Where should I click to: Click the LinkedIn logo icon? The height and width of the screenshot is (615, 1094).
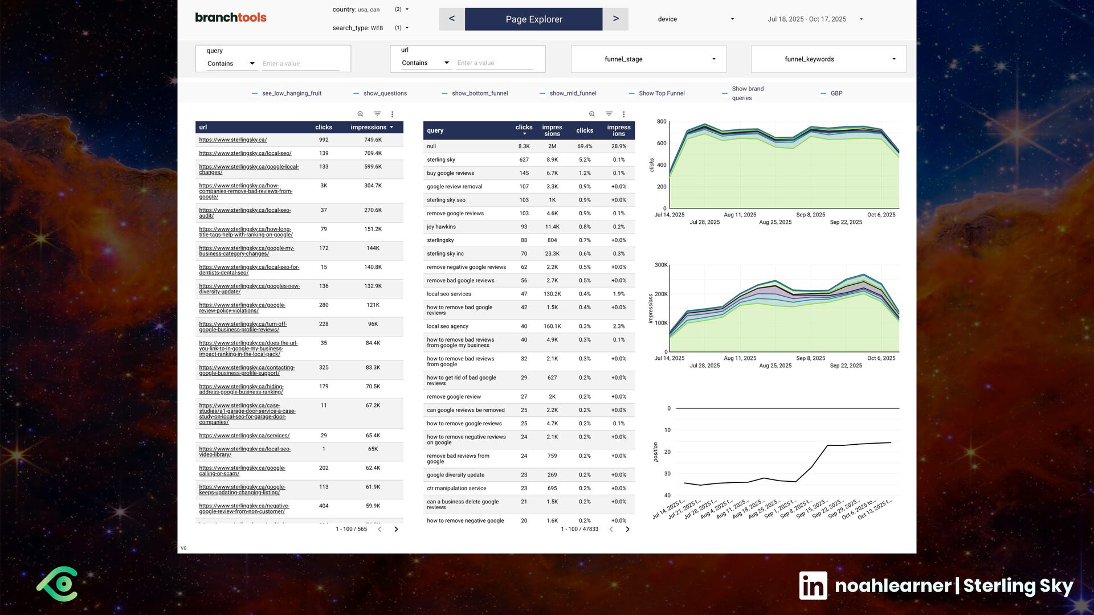pos(813,585)
